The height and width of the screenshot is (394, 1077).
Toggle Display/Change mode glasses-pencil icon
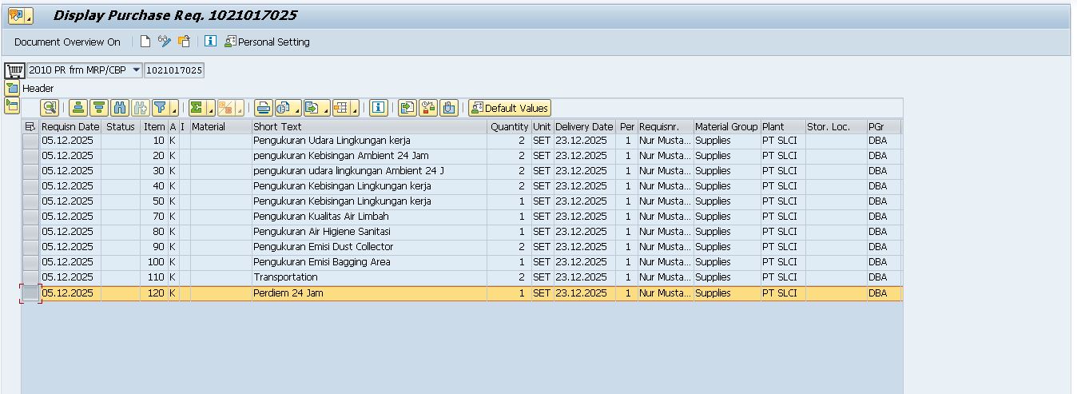(165, 42)
